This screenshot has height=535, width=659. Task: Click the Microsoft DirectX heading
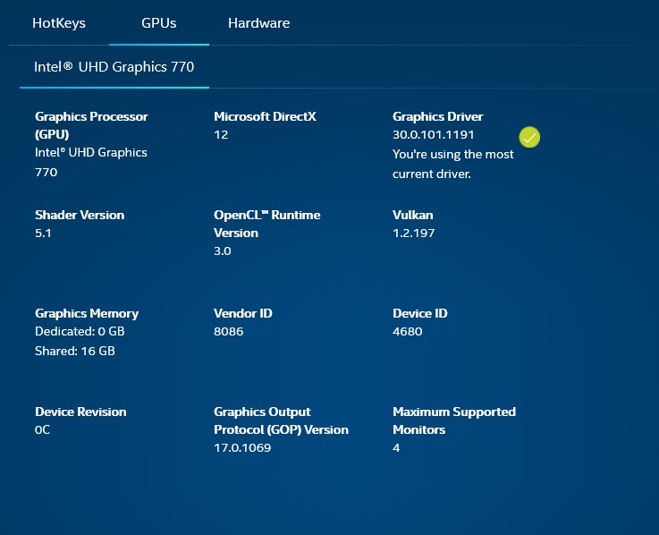pyautogui.click(x=265, y=116)
